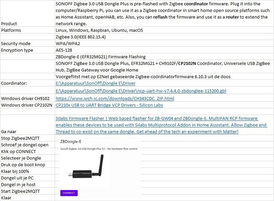
Task: Select the 'Voorgeflitst met op EZNet' firmware cell
Action: point(164,77)
